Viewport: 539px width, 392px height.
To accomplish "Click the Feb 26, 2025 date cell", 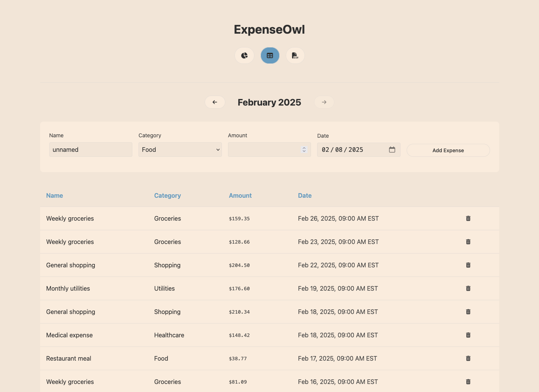I will tap(339, 218).
